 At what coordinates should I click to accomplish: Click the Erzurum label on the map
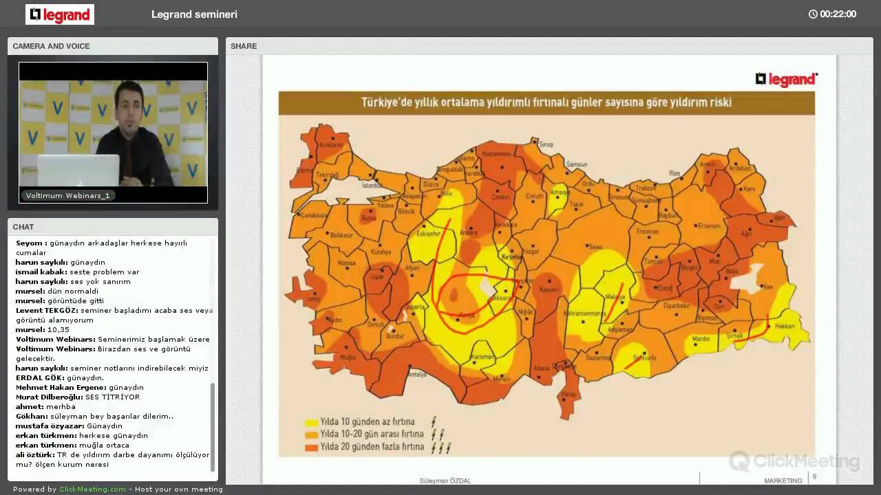click(710, 225)
